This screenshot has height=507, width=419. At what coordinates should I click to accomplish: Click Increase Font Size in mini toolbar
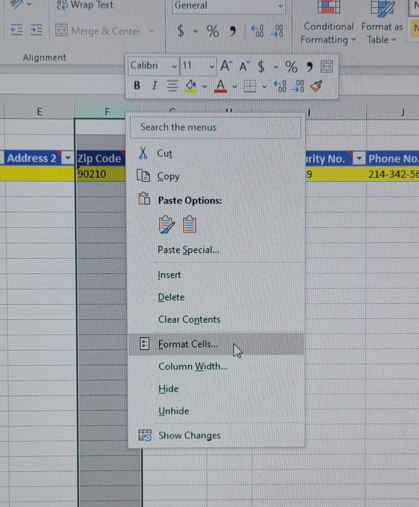[x=226, y=66]
